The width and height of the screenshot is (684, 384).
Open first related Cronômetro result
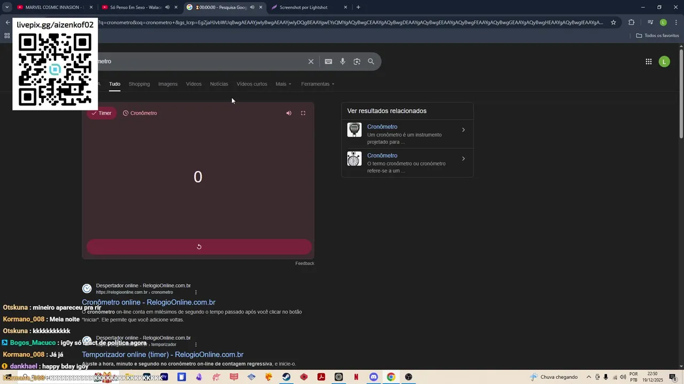tap(382, 127)
